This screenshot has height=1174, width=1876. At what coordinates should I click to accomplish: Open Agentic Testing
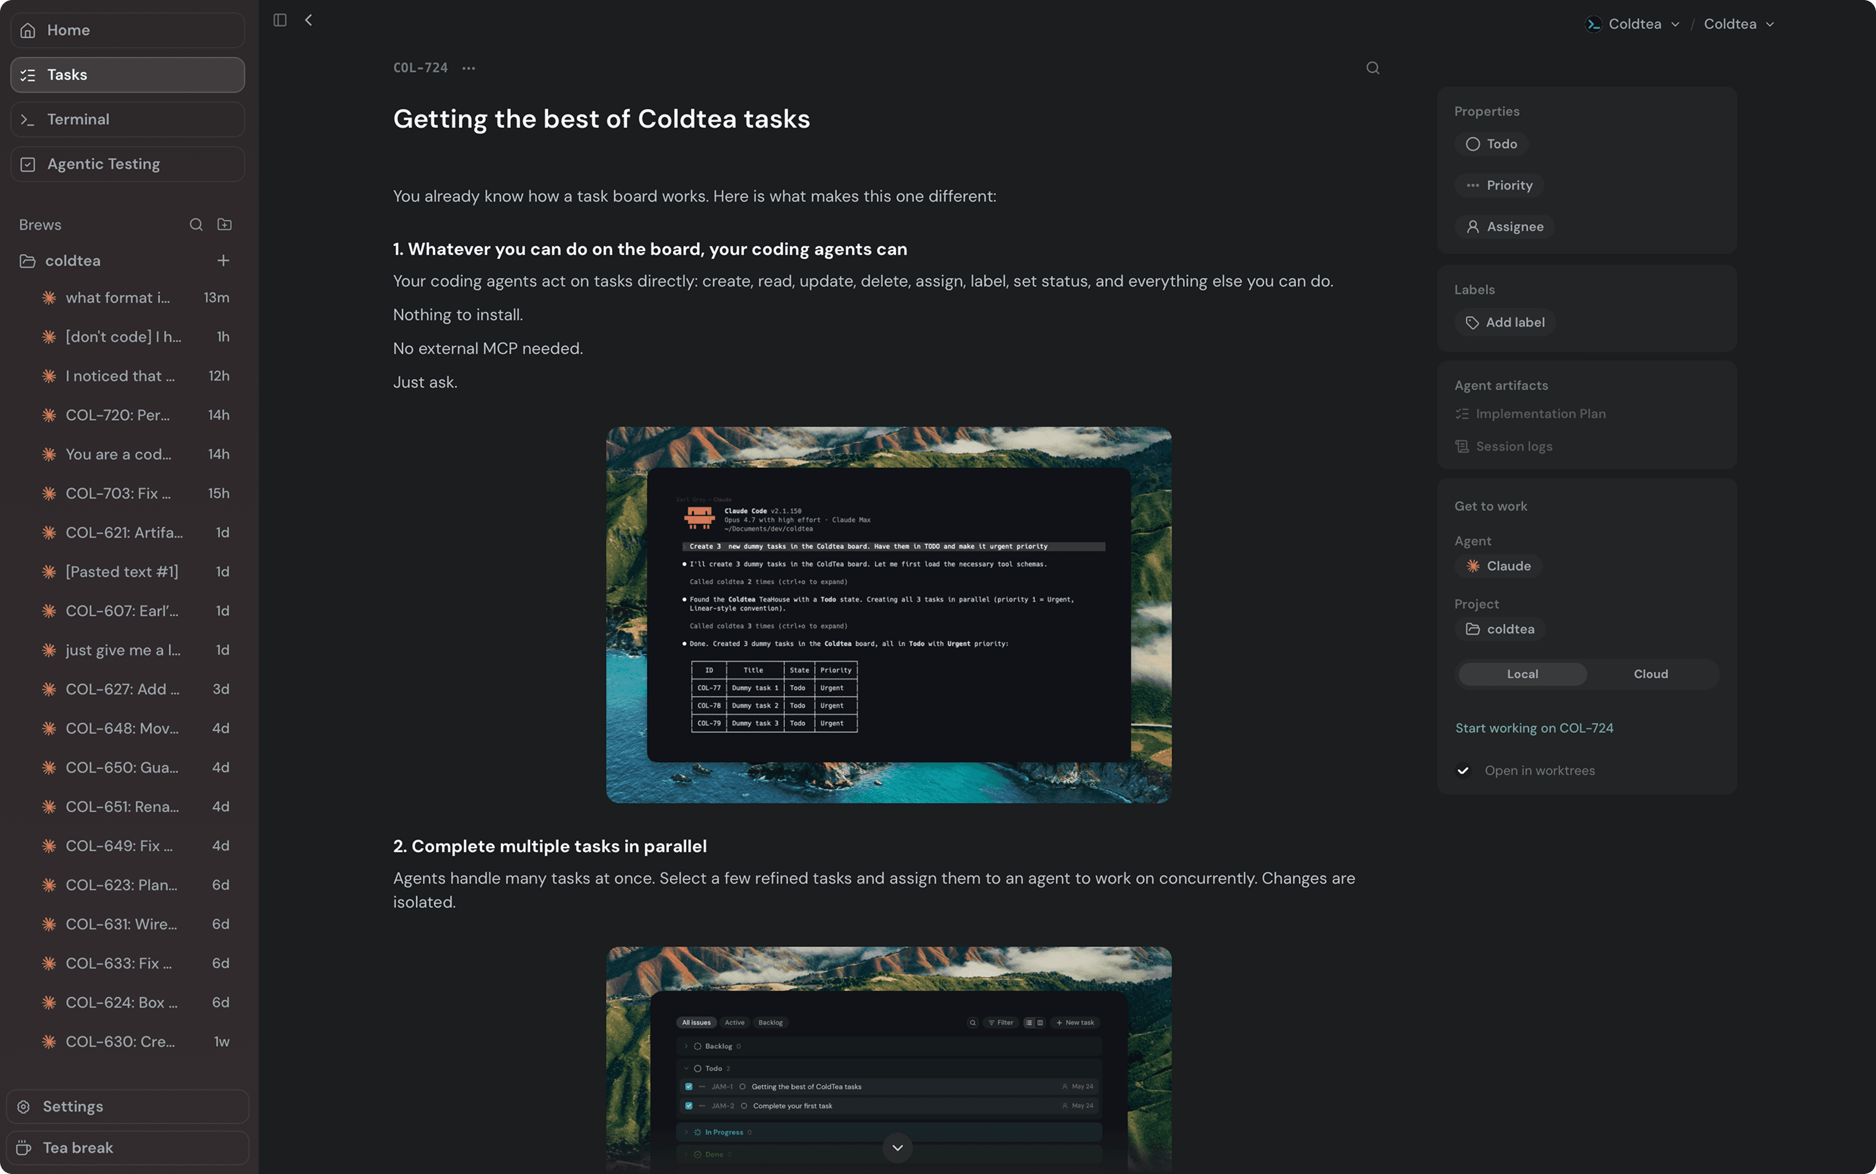point(127,165)
